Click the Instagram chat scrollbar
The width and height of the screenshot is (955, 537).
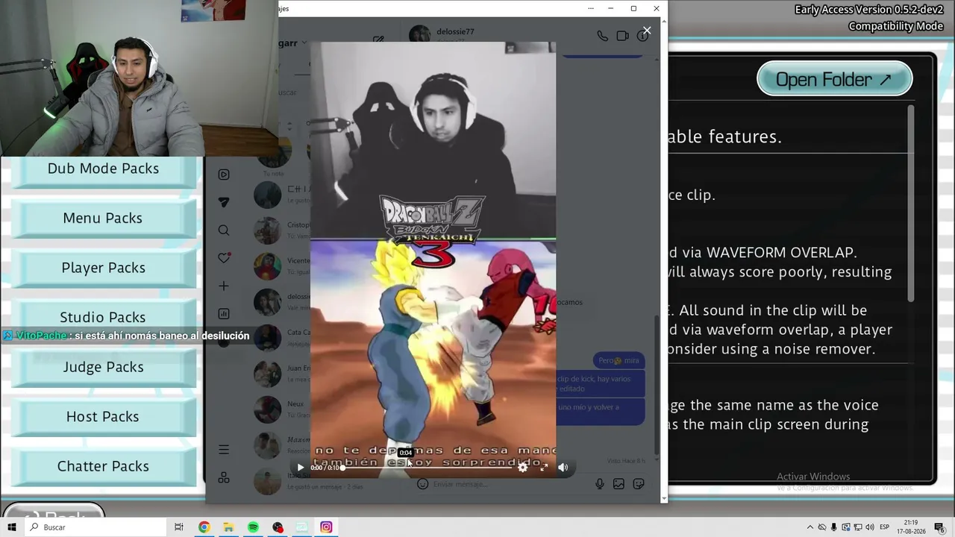click(657, 384)
